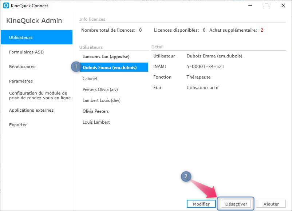Image resolution: width=292 pixels, height=211 pixels.
Task: Select the Cabinet entry in users list
Action: click(x=90, y=78)
